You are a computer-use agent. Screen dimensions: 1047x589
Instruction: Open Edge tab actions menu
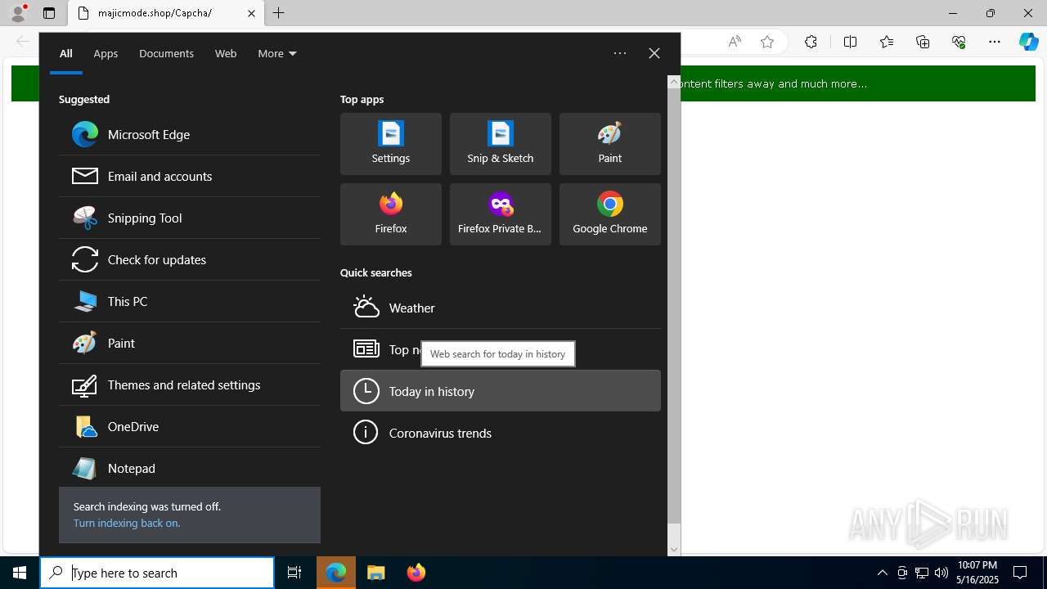pos(49,13)
